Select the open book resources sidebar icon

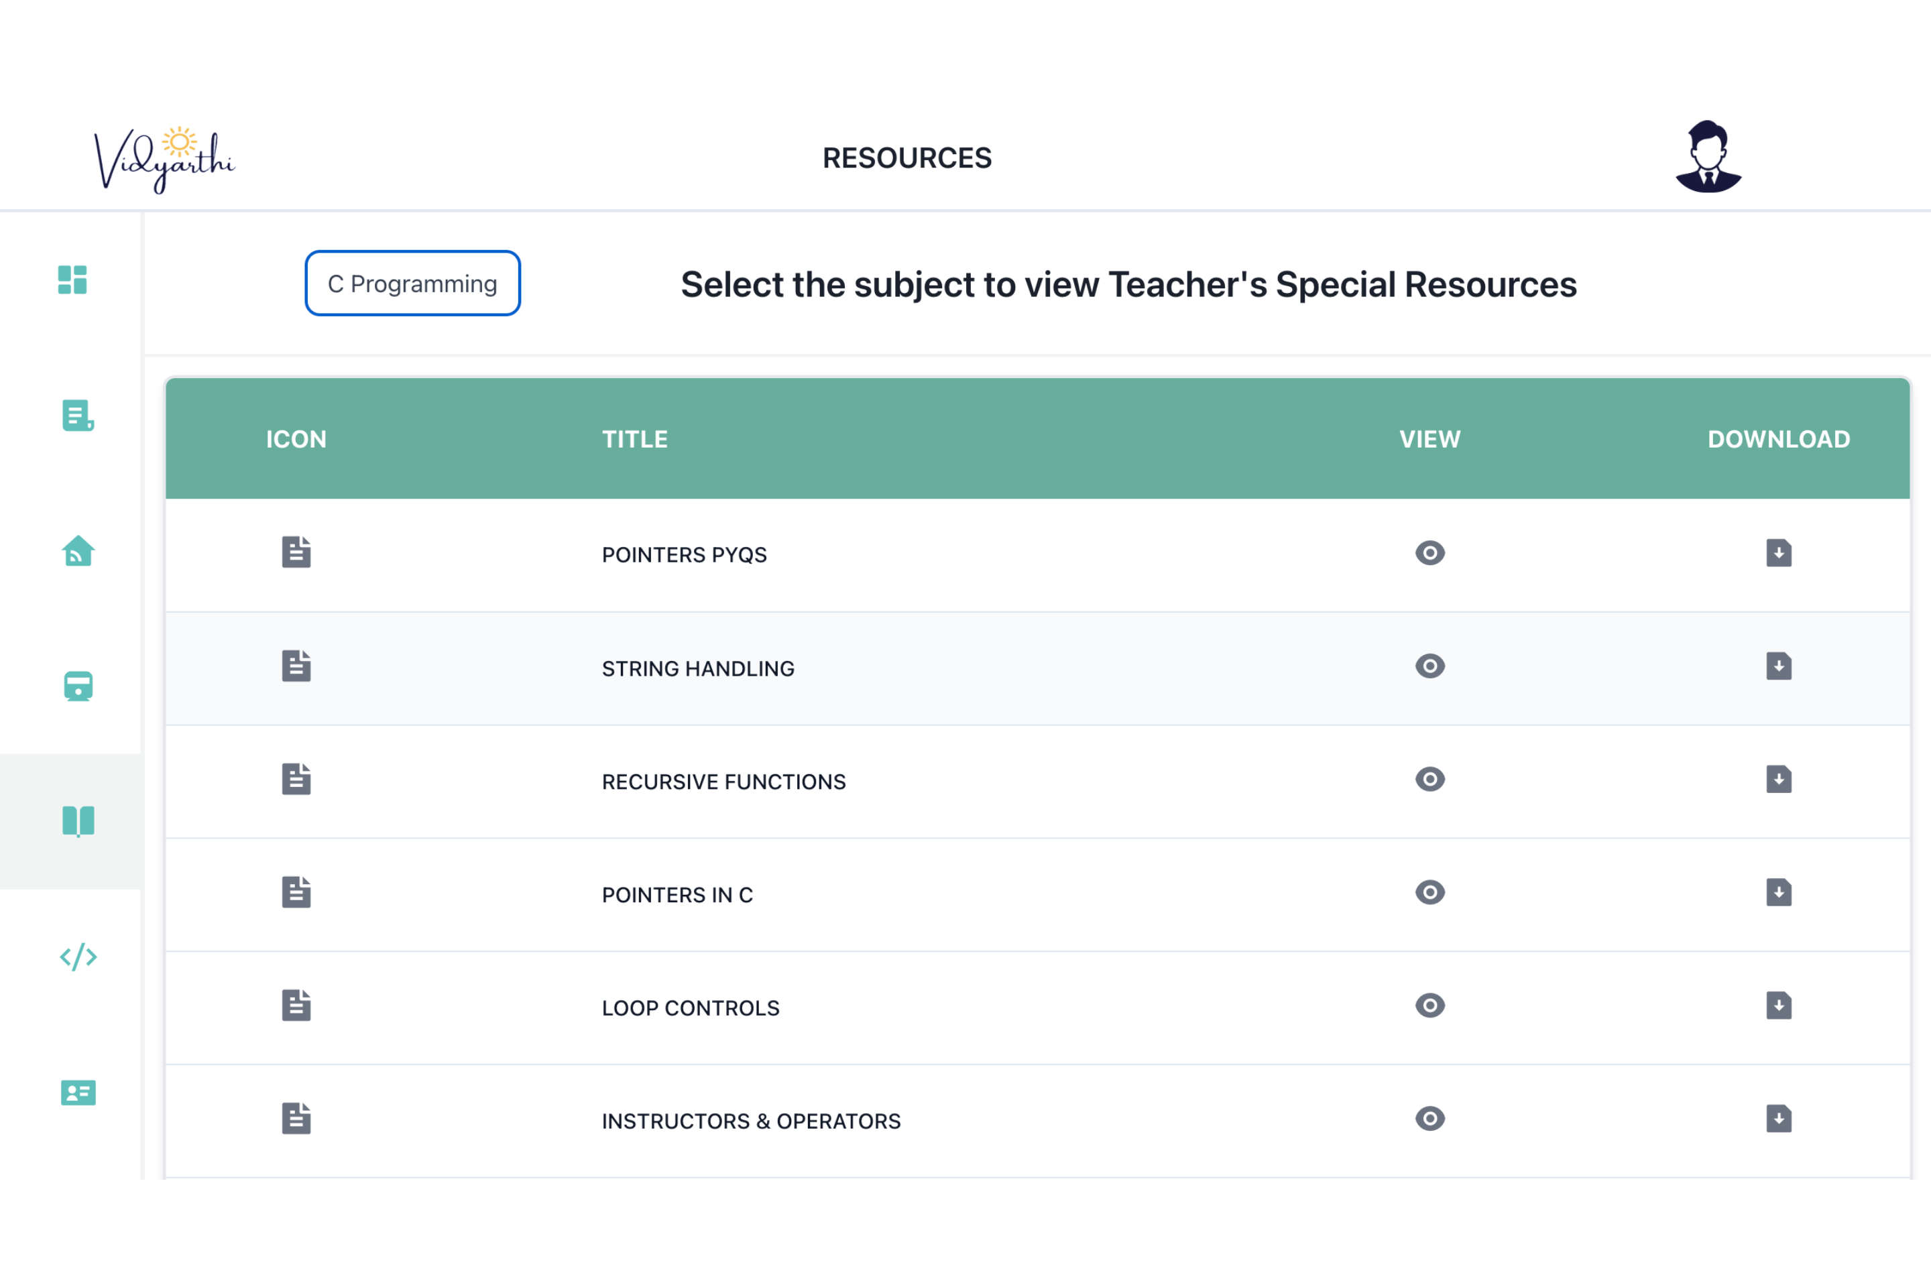click(x=78, y=820)
